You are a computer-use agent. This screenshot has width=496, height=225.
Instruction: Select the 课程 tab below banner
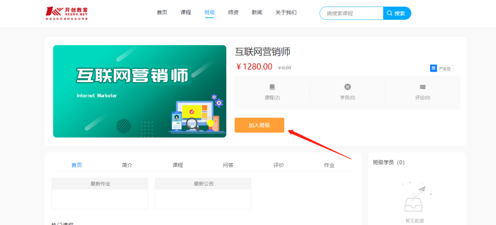click(178, 165)
